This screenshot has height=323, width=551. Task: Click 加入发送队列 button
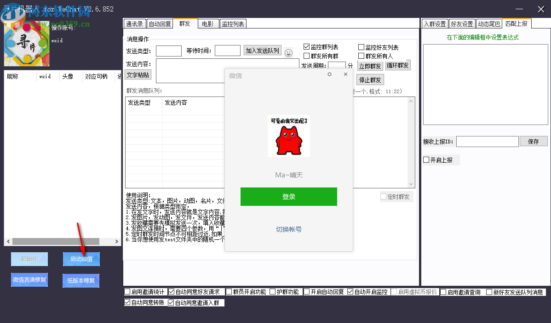[x=263, y=51]
